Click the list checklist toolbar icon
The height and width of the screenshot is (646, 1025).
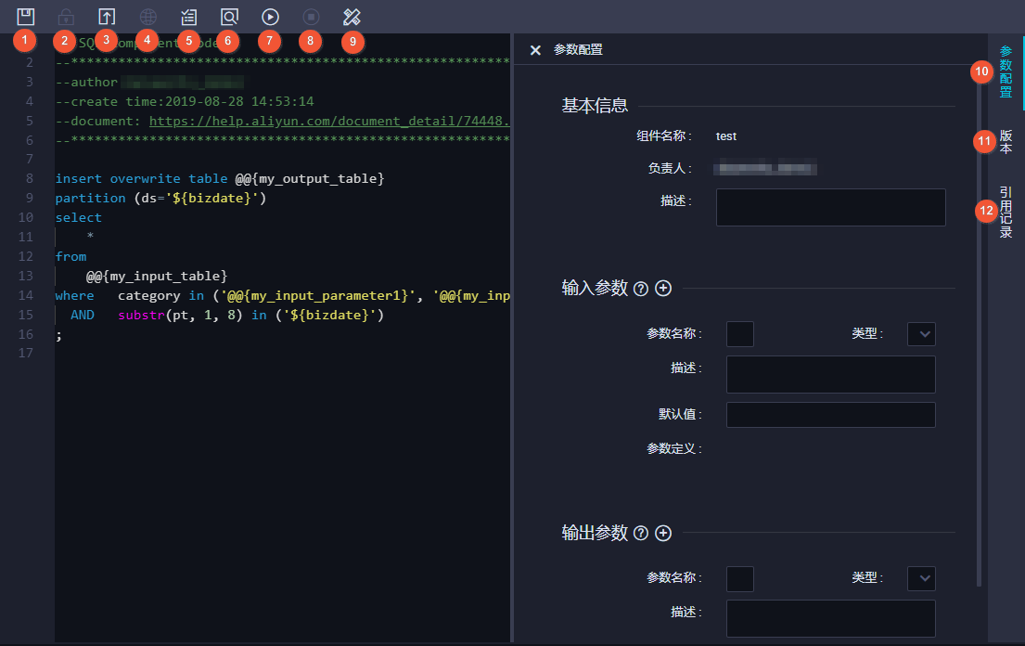tap(189, 17)
